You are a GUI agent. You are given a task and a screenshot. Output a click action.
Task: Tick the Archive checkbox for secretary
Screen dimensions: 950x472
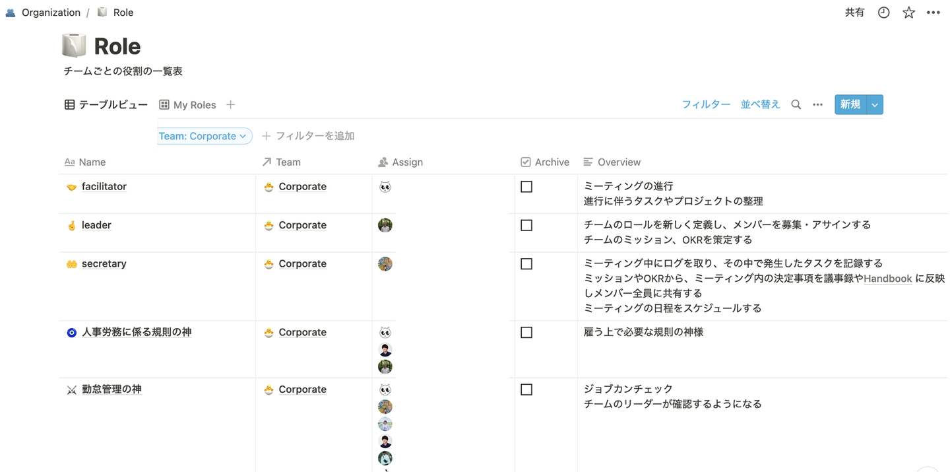526,263
